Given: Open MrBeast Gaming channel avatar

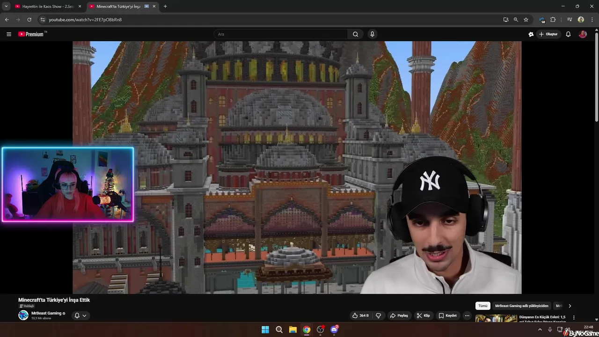Looking at the screenshot, I should [23, 315].
